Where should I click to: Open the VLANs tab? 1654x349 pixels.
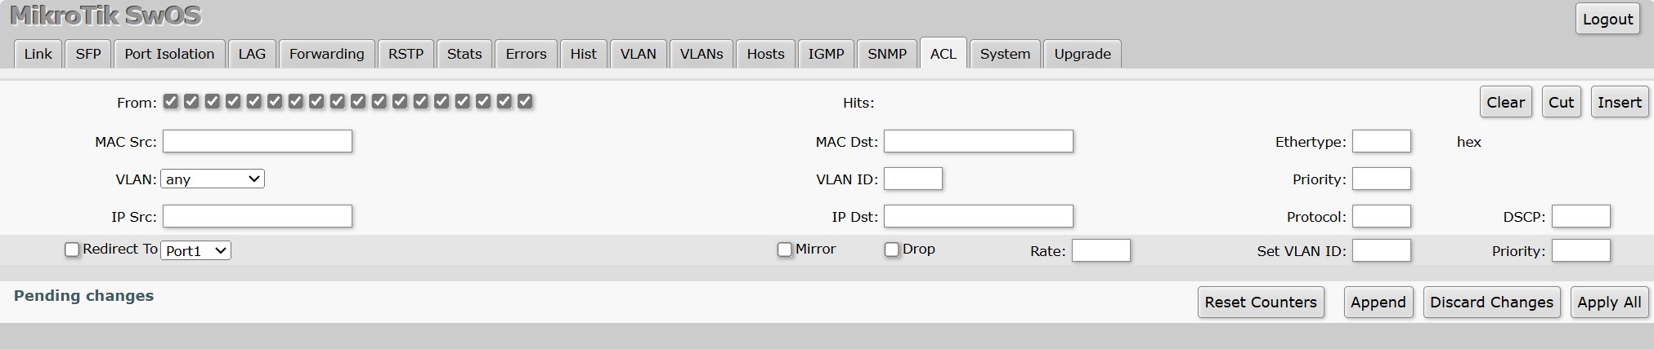pyautogui.click(x=701, y=54)
